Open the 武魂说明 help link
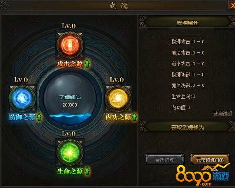This screenshot has height=188, width=235. (223, 114)
